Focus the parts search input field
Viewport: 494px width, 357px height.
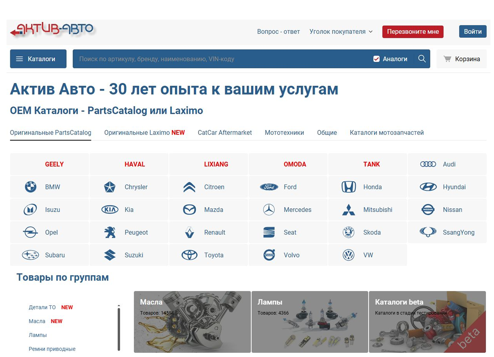click(222, 59)
